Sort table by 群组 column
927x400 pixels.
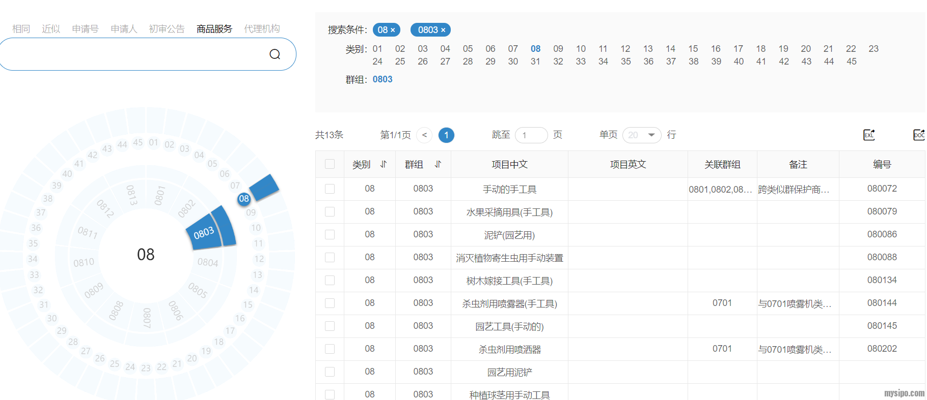pos(438,164)
